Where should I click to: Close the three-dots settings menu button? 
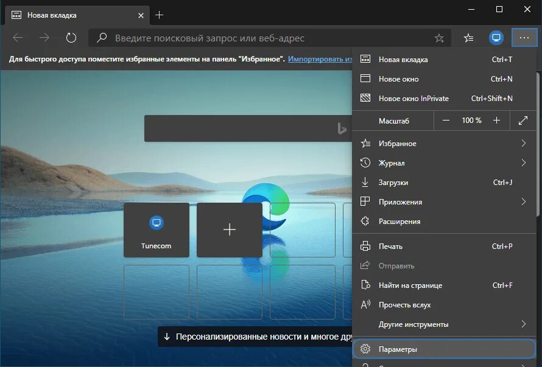click(x=524, y=38)
